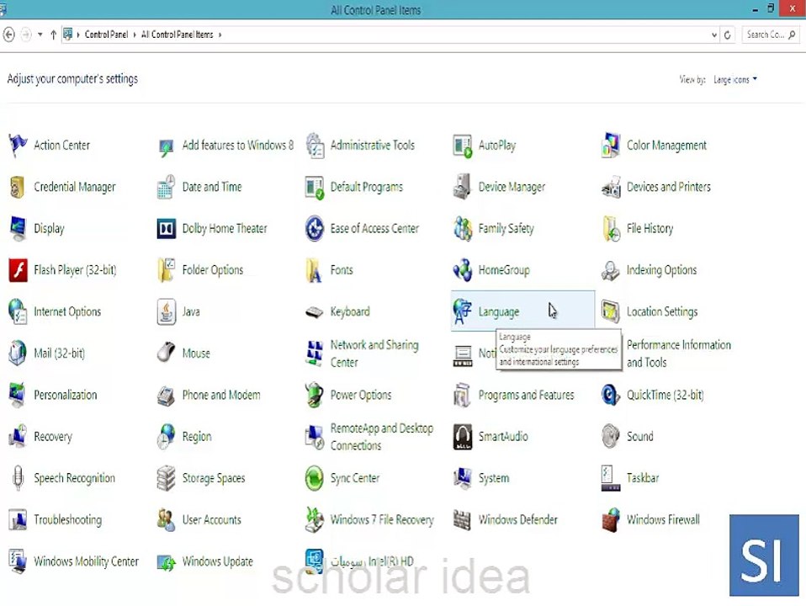Open the HomeGroup spheres icon
Screen dimensions: 806x606
pyautogui.click(x=463, y=270)
